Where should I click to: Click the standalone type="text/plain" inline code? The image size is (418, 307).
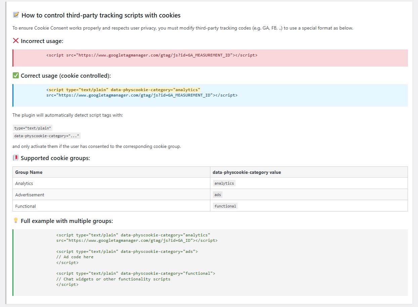[33, 128]
